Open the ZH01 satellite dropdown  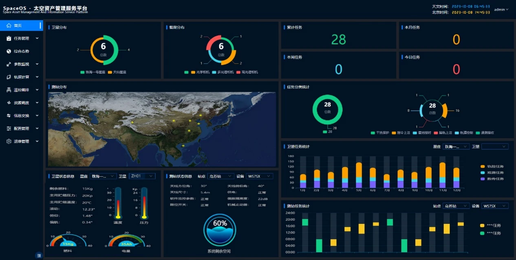point(142,176)
